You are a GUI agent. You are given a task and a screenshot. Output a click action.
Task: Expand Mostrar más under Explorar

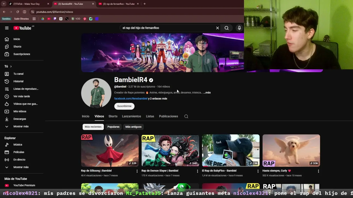(x=22, y=167)
